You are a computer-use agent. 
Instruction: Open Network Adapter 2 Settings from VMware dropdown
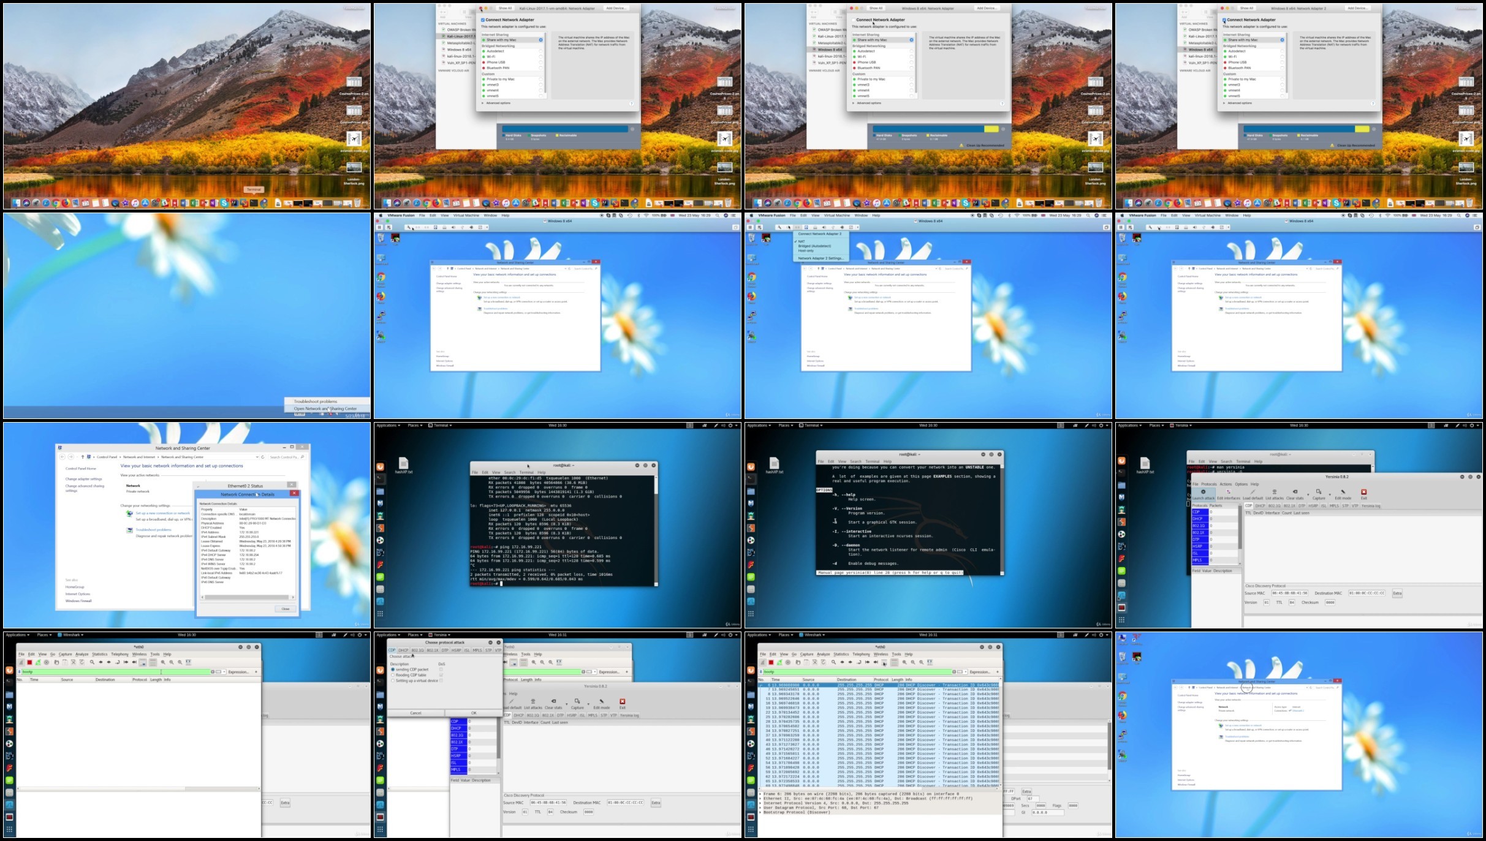coord(821,258)
